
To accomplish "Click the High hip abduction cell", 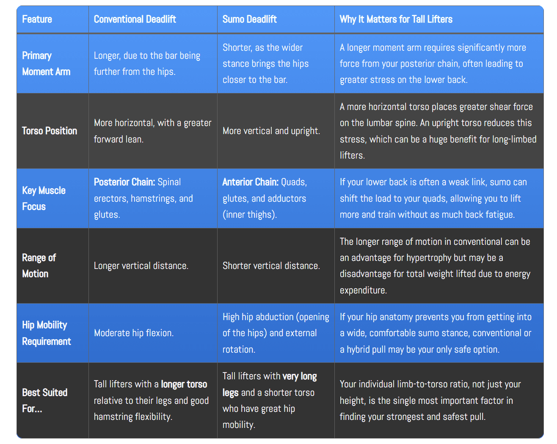I will point(276,333).
